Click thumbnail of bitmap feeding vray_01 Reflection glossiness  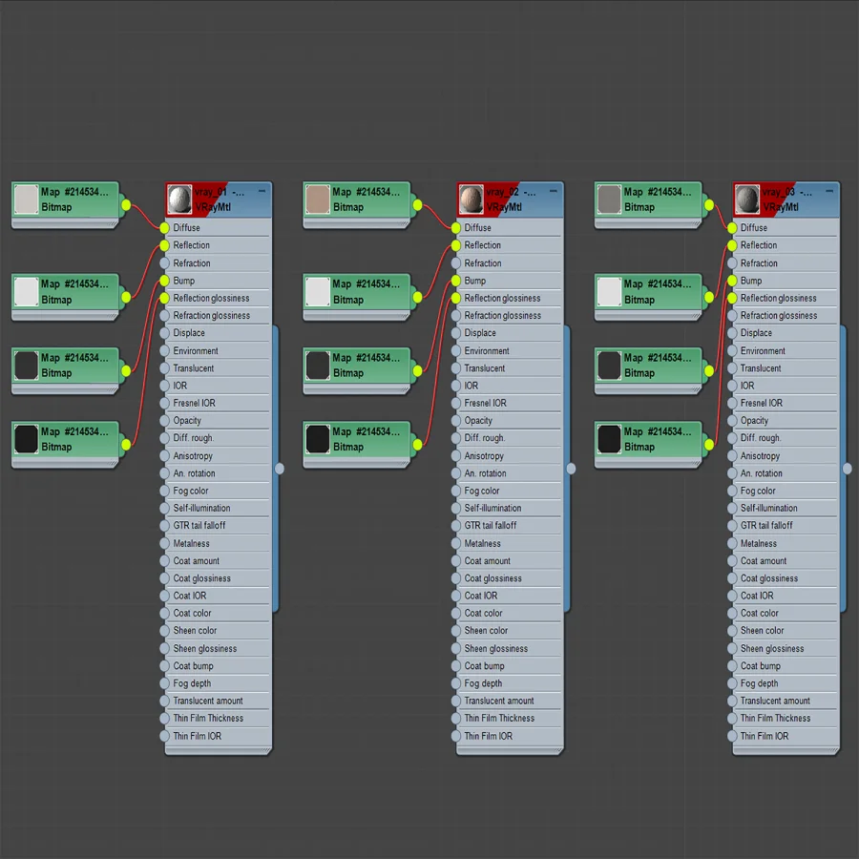coord(26,439)
